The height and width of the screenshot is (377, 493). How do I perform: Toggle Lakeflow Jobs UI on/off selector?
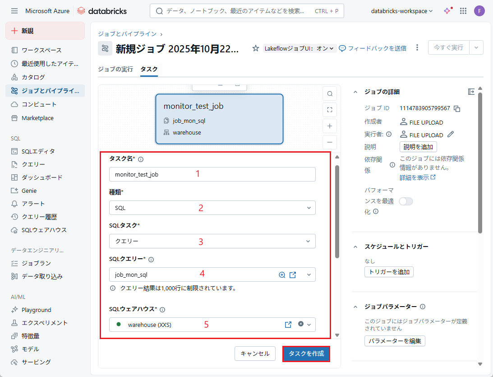[x=300, y=48]
